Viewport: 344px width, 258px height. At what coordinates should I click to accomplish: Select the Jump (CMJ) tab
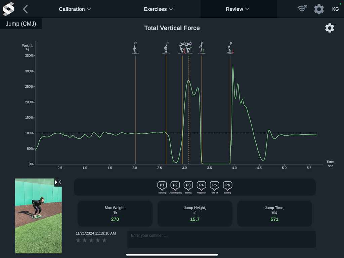(x=21, y=24)
